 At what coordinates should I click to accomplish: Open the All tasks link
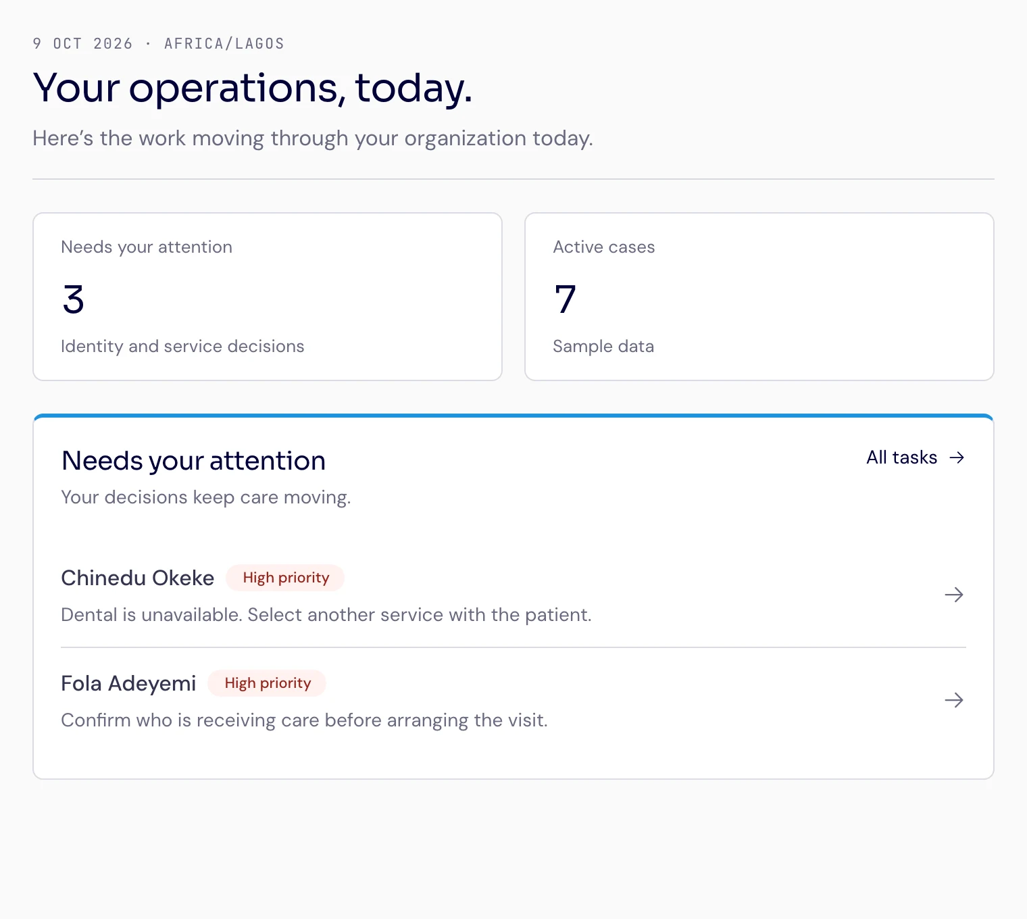[916, 457]
